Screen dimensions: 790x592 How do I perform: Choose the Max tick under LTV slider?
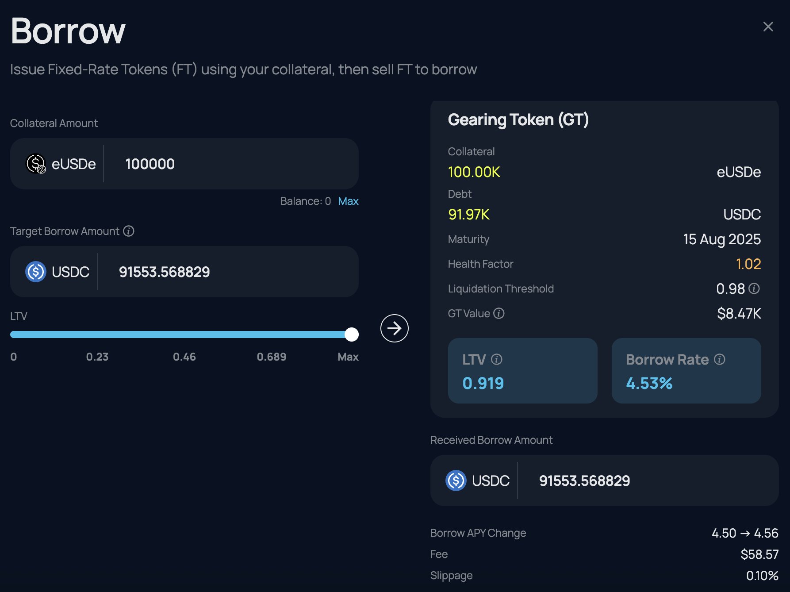click(x=348, y=357)
